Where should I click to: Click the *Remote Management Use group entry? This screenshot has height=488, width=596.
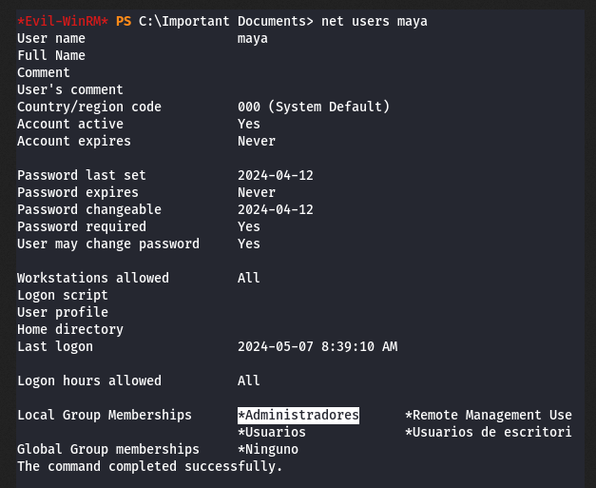489,415
